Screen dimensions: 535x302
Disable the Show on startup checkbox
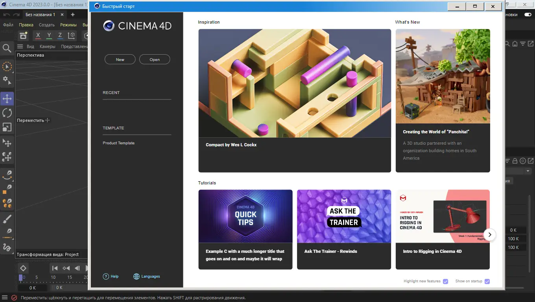click(487, 281)
